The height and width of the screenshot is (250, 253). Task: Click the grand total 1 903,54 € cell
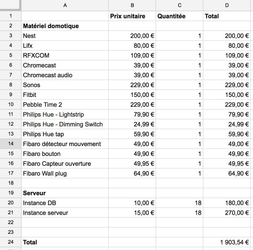pos(227,242)
